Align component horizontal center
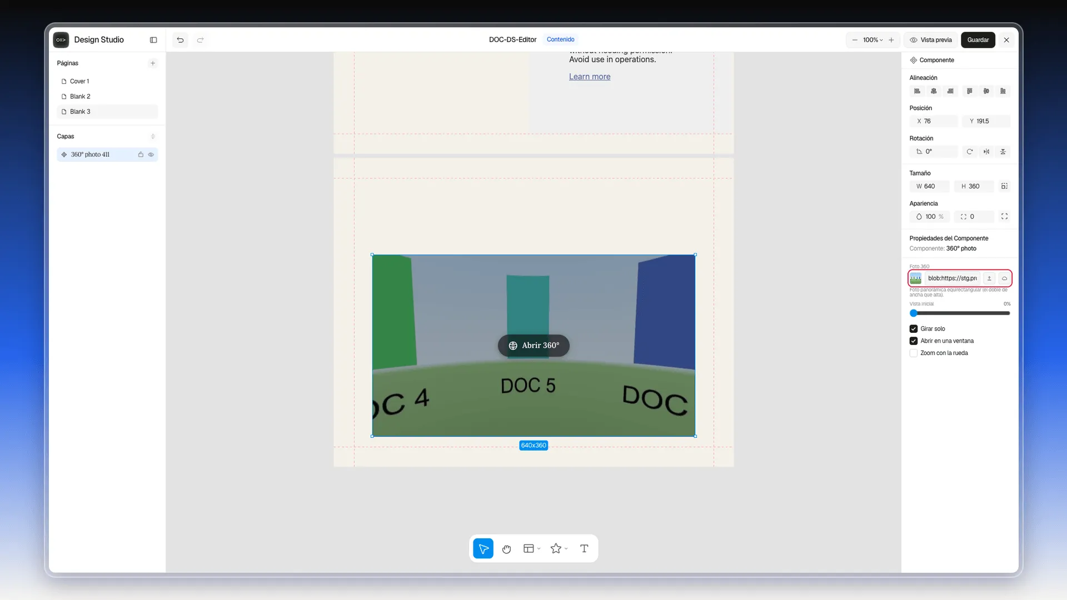The image size is (1067, 600). [x=934, y=91]
